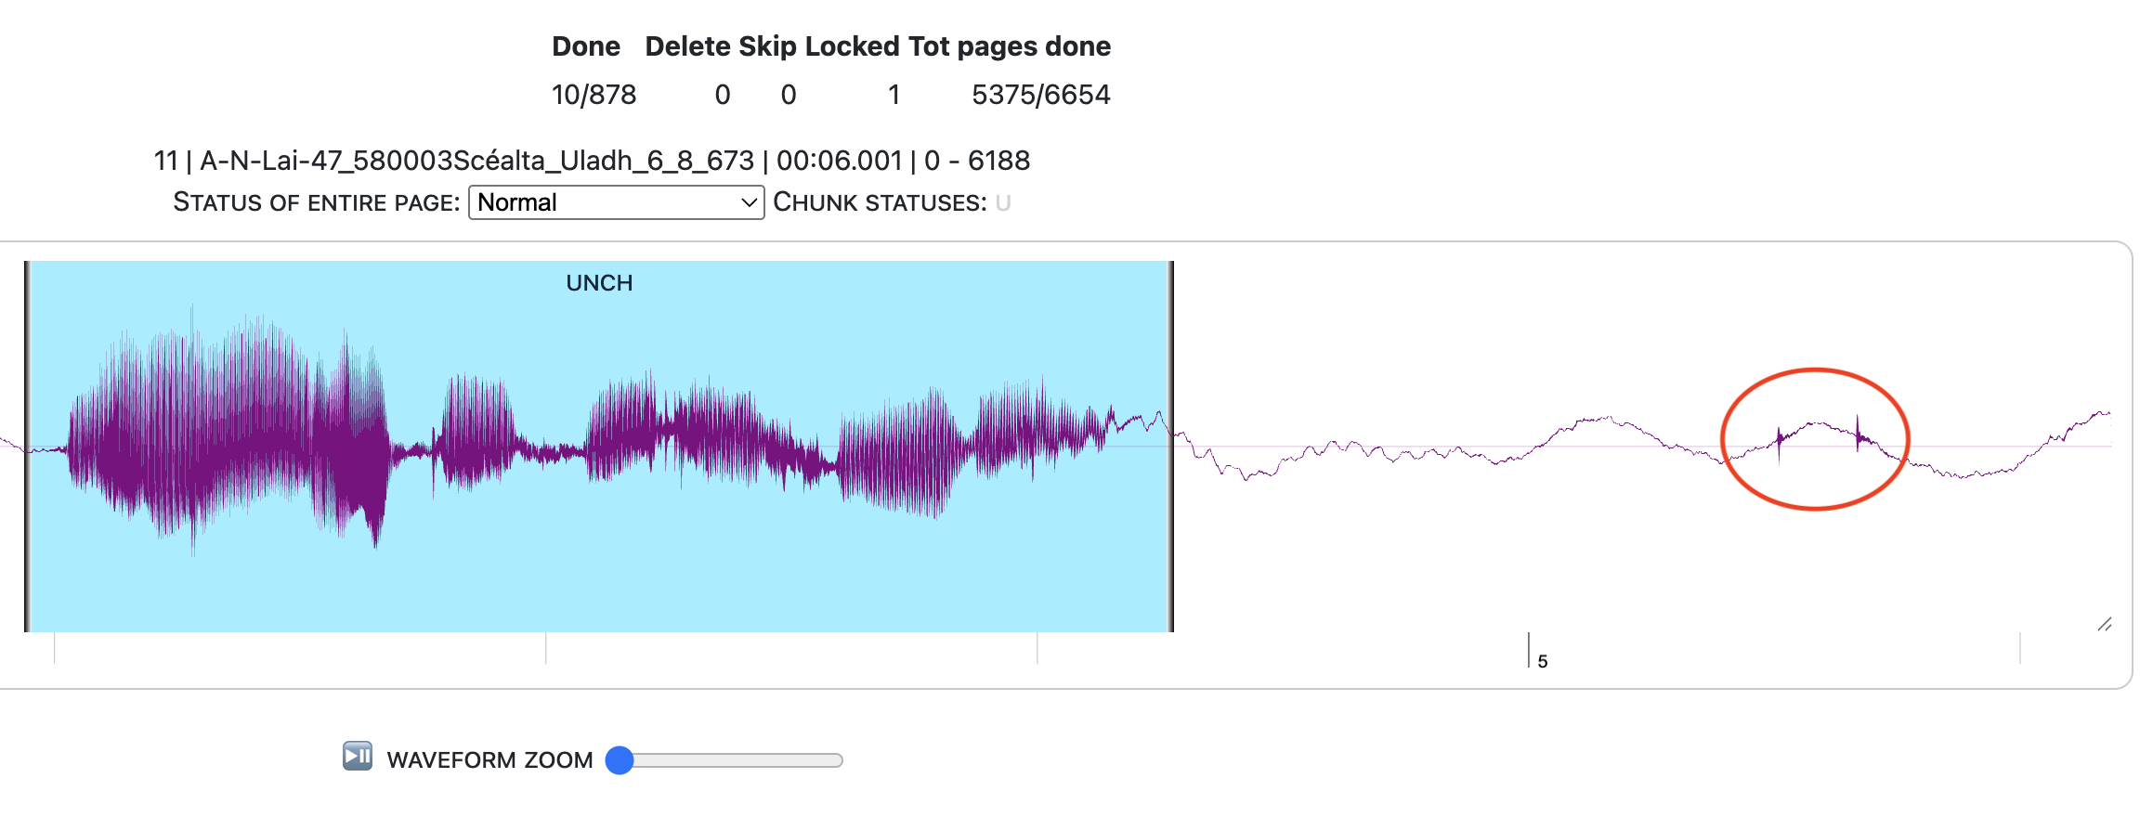Screen dimensions: 2153x830
Task: Click the left boundary handle of UNCH region
Action: [x=28, y=446]
